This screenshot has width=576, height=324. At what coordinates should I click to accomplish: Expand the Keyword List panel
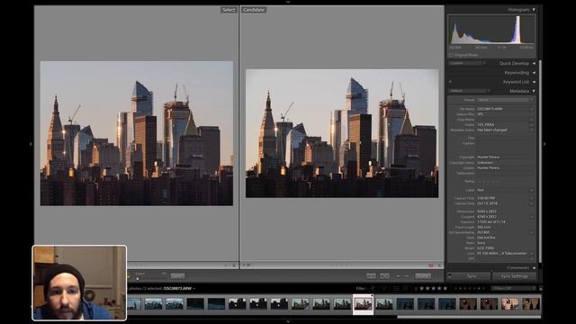(534, 82)
